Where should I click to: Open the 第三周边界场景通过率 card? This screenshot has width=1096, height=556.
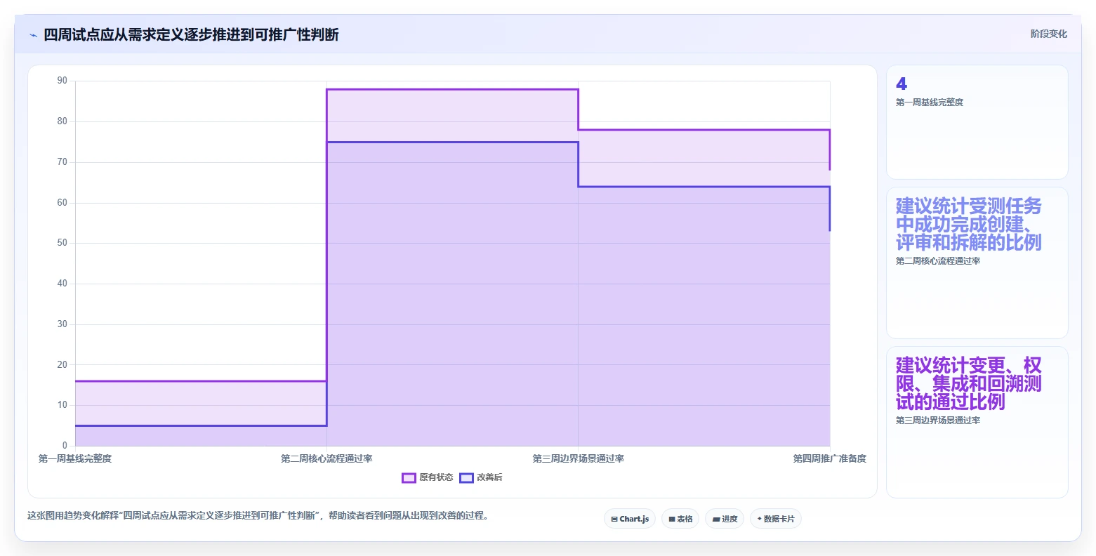[977, 422]
